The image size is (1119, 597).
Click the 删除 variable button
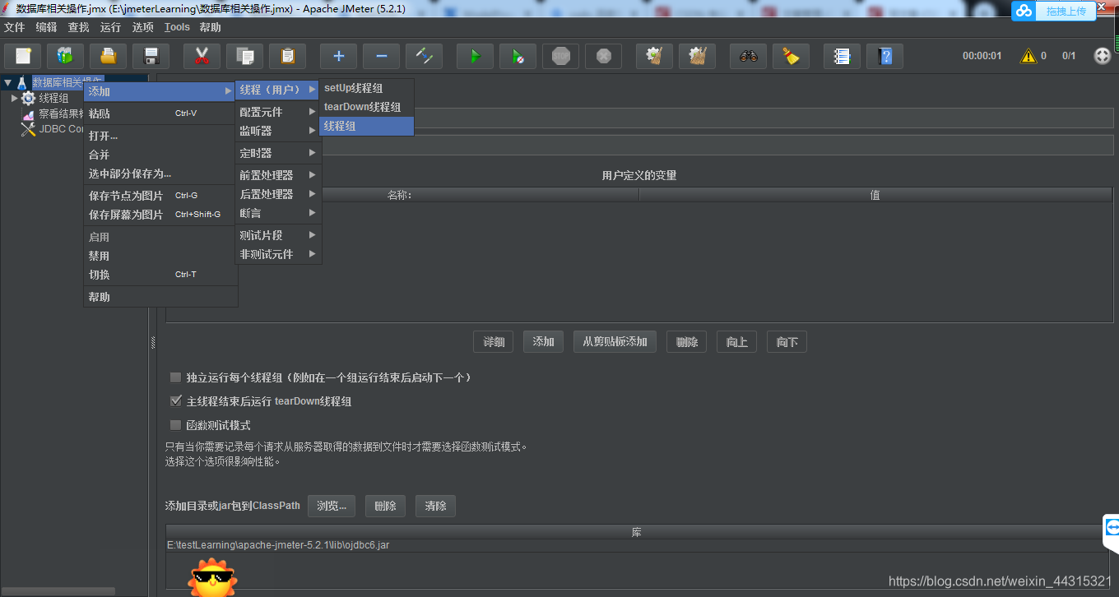coord(687,341)
